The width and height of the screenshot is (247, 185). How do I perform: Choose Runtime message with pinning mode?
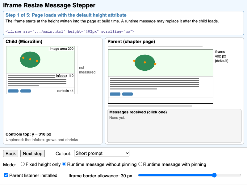coord(140,164)
